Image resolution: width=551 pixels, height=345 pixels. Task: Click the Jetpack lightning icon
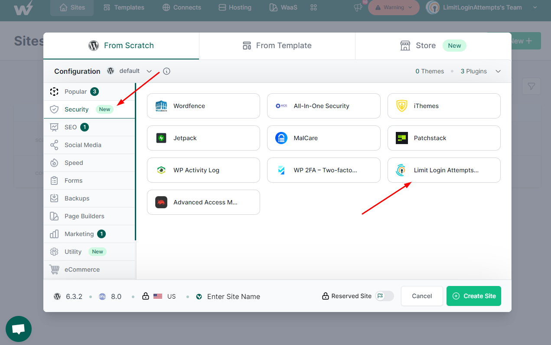[161, 138]
